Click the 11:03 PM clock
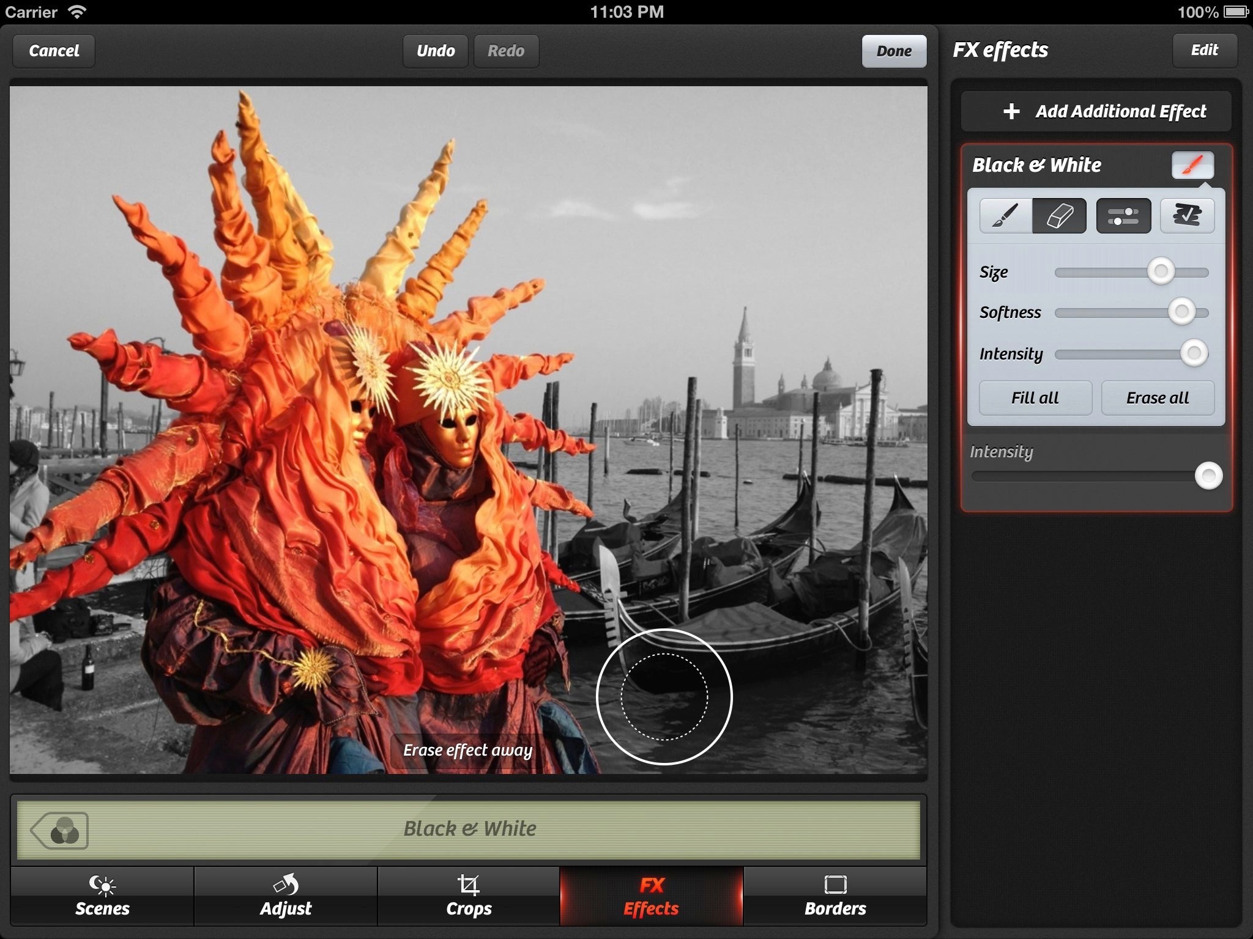1253x939 pixels. pyautogui.click(x=626, y=12)
